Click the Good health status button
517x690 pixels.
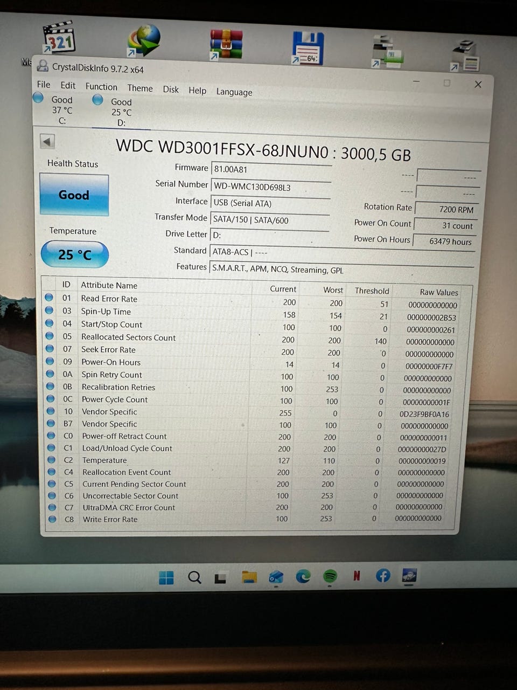pyautogui.click(x=74, y=195)
